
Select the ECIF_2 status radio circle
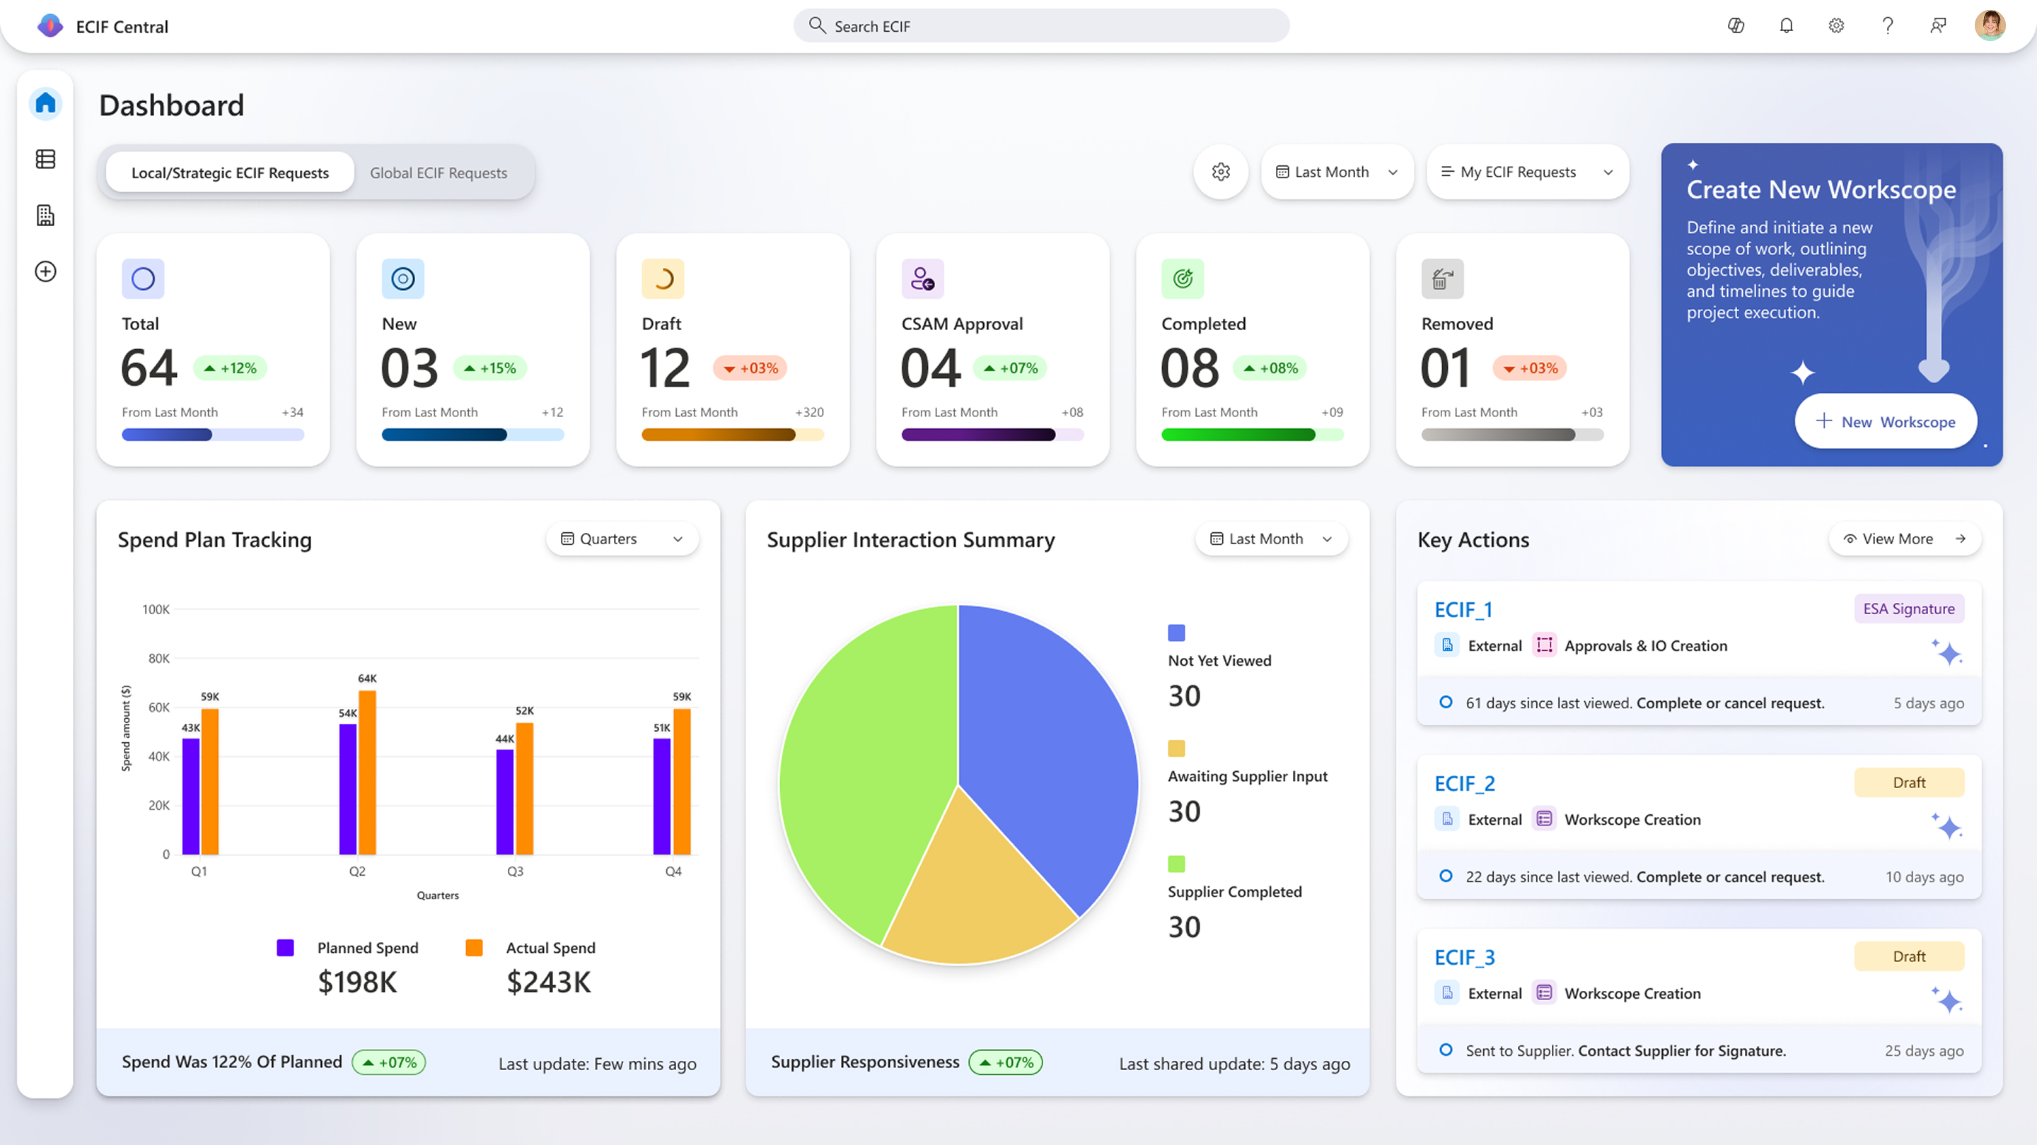coord(1446,876)
